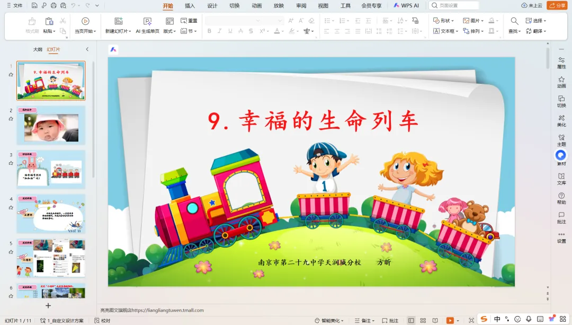This screenshot has height=325, width=572.
Task: Click the Bold formatting button
Action: 209,31
